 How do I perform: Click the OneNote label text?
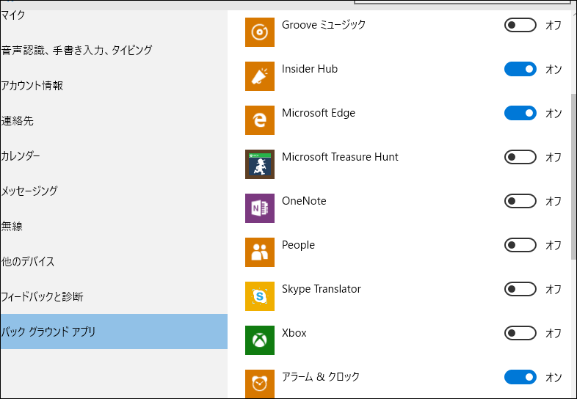(x=304, y=201)
